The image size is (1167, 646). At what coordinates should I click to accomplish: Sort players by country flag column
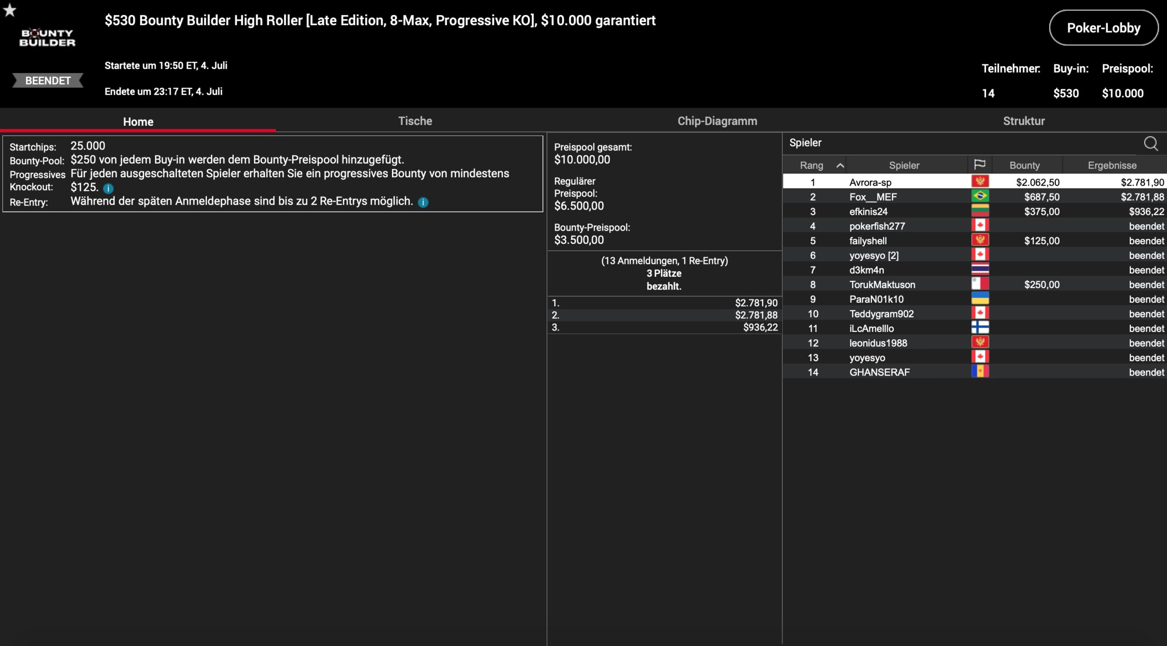pos(979,165)
